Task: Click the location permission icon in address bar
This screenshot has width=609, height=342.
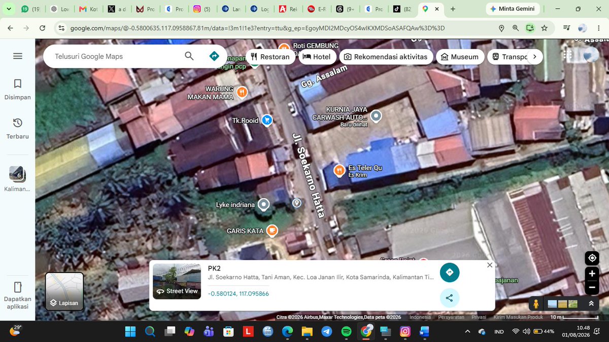Action: tap(501, 28)
